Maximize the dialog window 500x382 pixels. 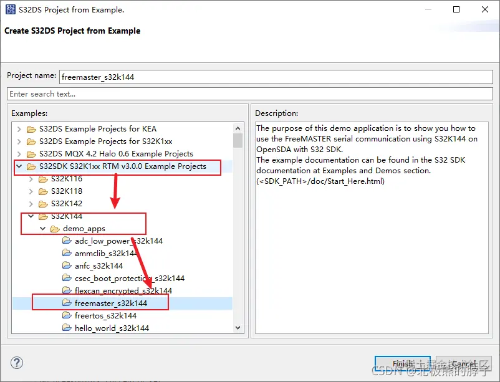pos(456,9)
